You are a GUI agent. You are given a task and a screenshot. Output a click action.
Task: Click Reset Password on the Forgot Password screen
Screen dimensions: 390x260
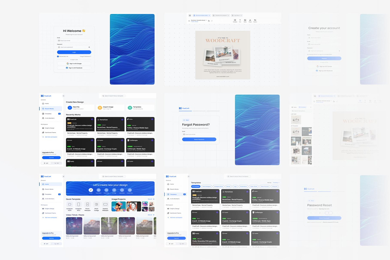coord(199,139)
